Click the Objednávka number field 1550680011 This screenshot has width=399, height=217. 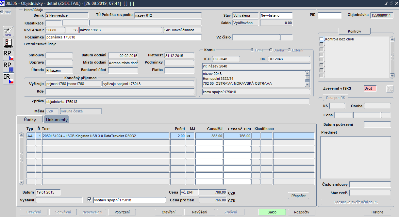point(382,15)
